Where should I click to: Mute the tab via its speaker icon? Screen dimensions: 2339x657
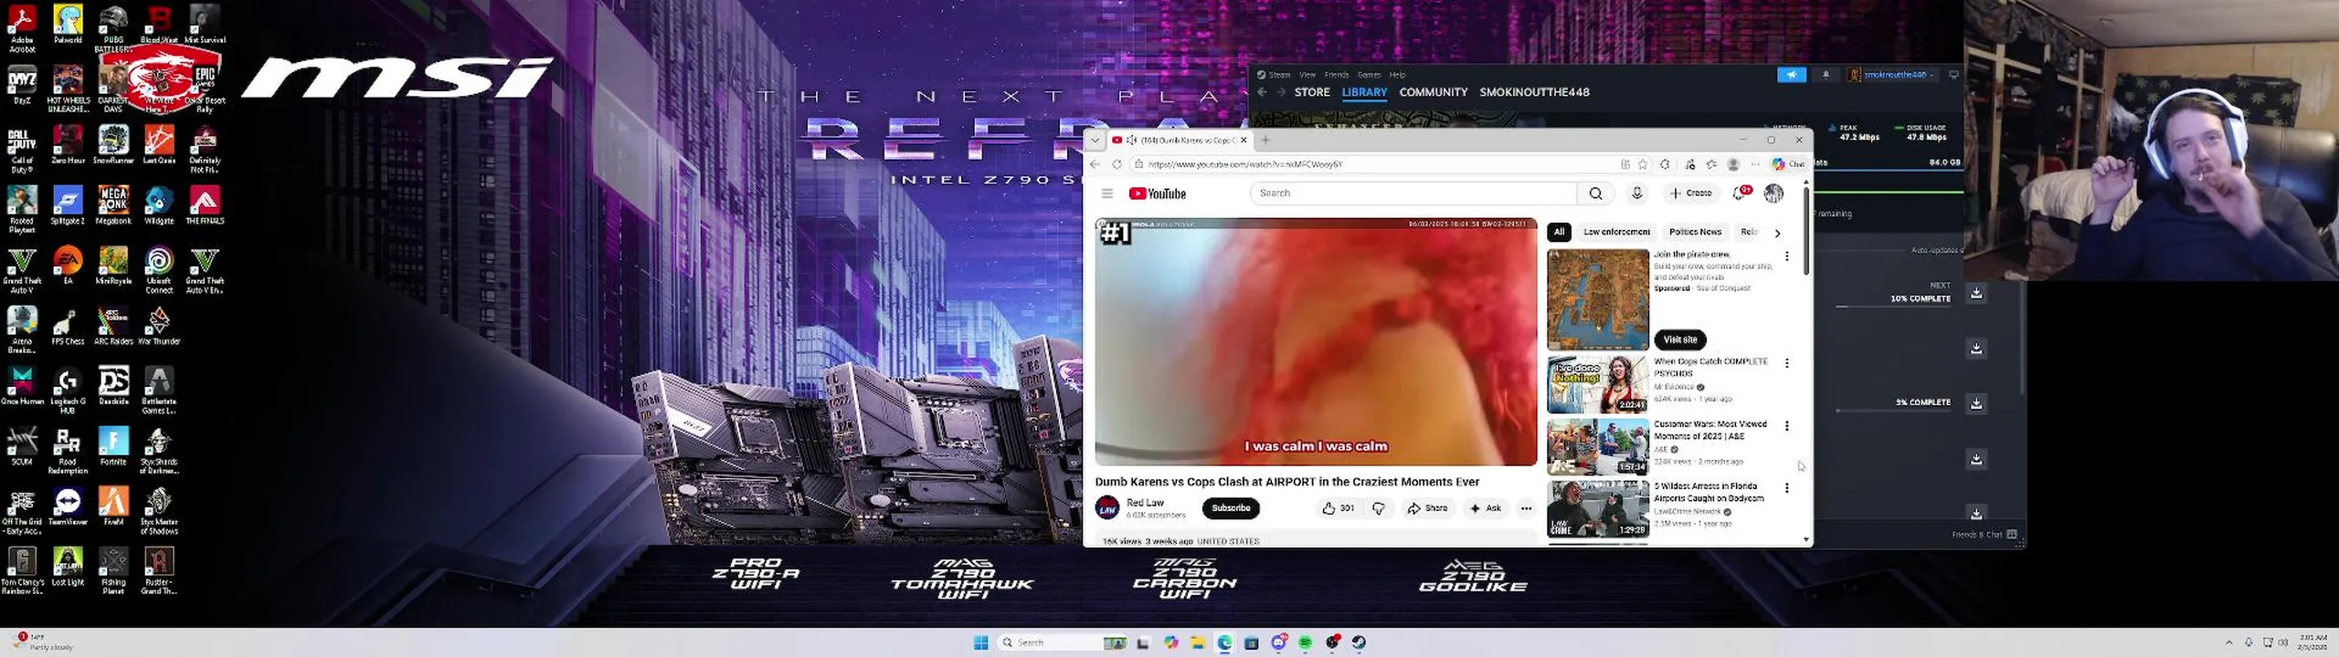click(1131, 140)
